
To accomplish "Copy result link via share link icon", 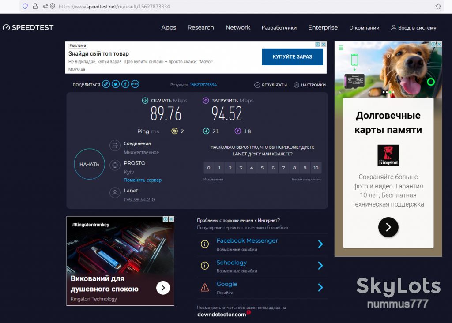I will [106, 84].
